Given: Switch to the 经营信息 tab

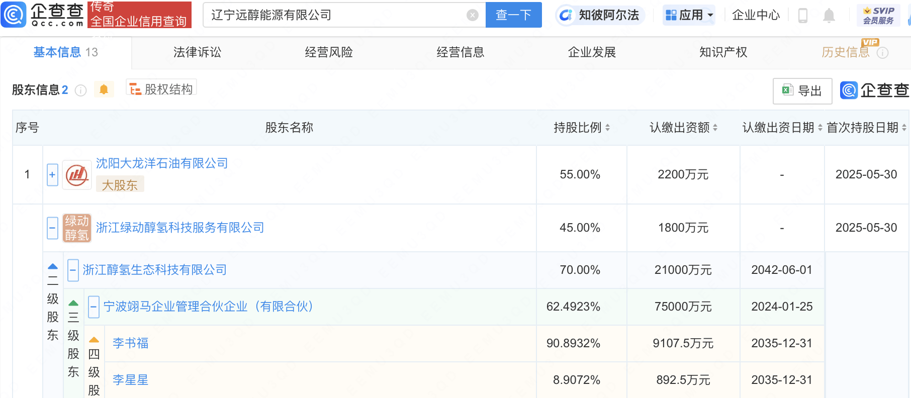Looking at the screenshot, I should [x=461, y=52].
